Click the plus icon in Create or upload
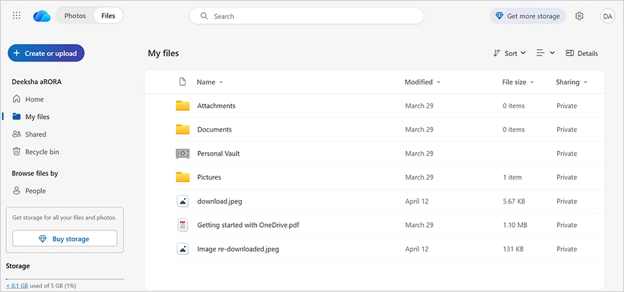Viewport: 624px width, 292px height. 16,53
